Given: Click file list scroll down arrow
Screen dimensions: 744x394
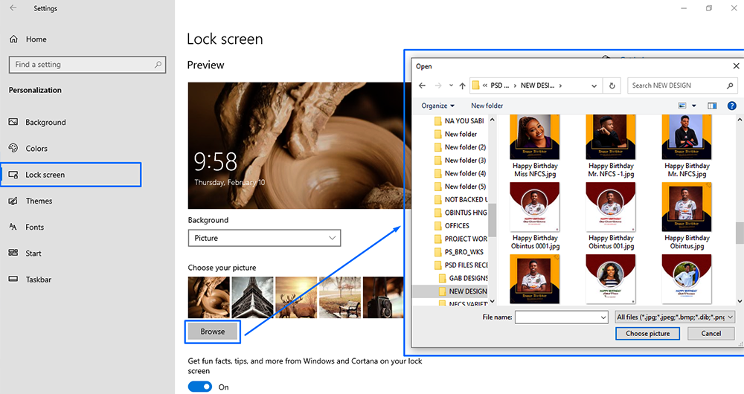Looking at the screenshot, I should [x=740, y=301].
